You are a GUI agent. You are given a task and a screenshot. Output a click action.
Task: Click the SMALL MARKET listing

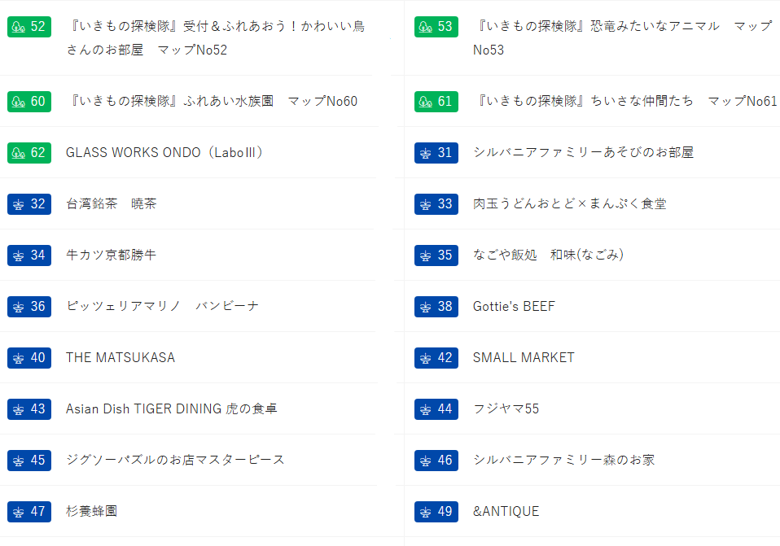pos(524,358)
